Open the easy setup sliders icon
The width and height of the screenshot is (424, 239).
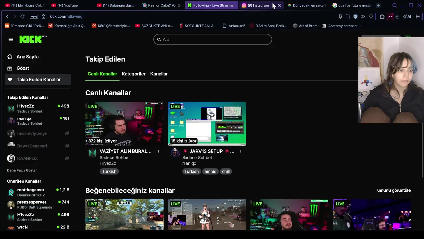(x=418, y=16)
